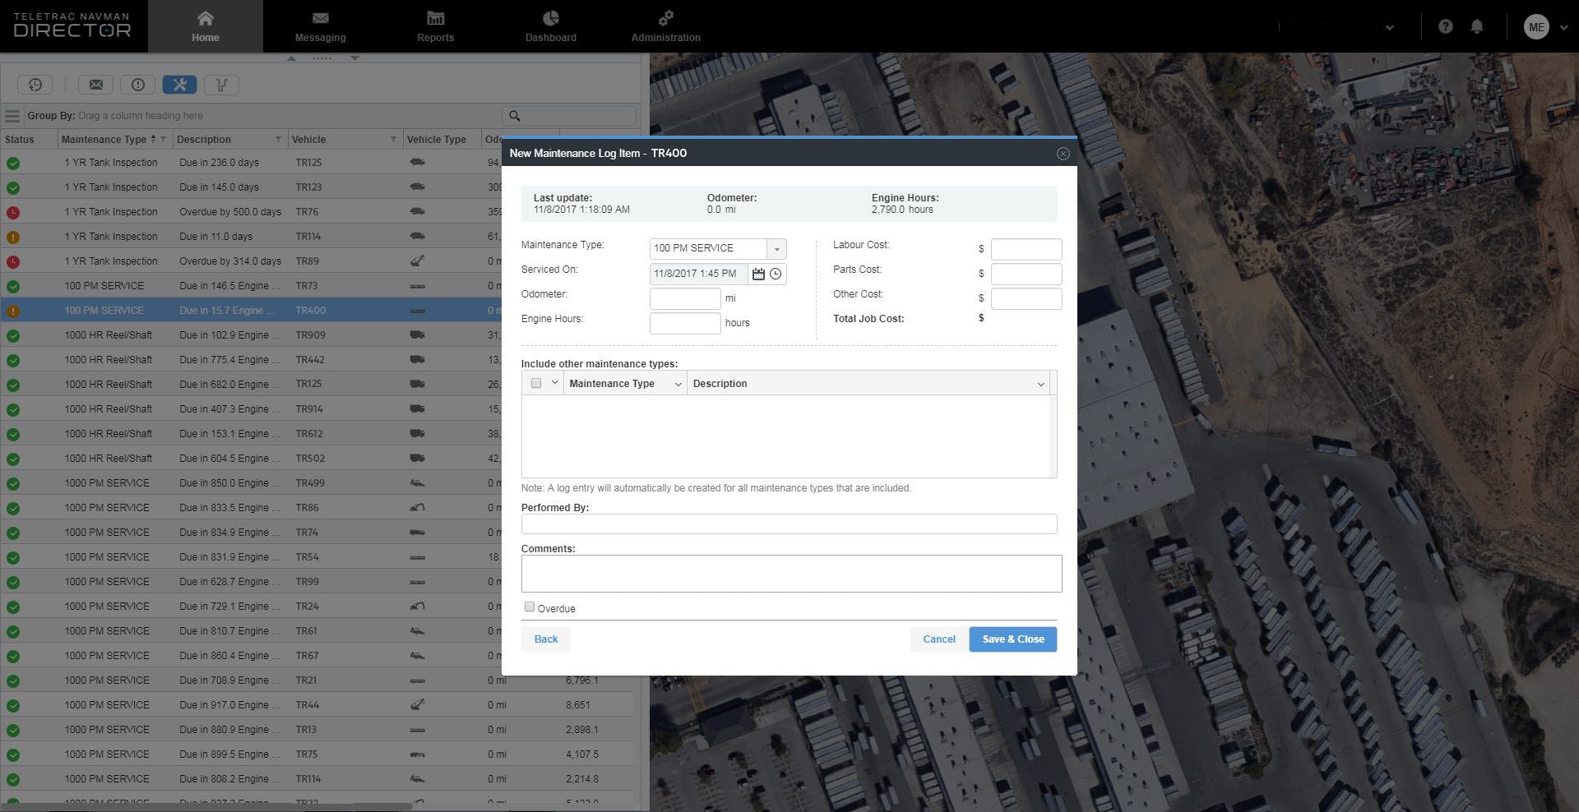1579x812 pixels.
Task: Check the select-all maintenance types checkbox
Action: pyautogui.click(x=536, y=383)
